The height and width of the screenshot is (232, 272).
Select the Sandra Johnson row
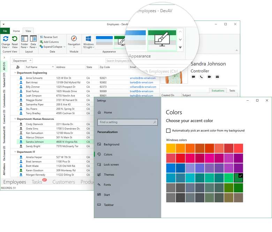[x=55, y=142]
